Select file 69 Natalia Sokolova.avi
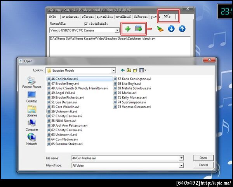The height and width of the screenshot is (187, 233). pyautogui.click(x=132, y=88)
